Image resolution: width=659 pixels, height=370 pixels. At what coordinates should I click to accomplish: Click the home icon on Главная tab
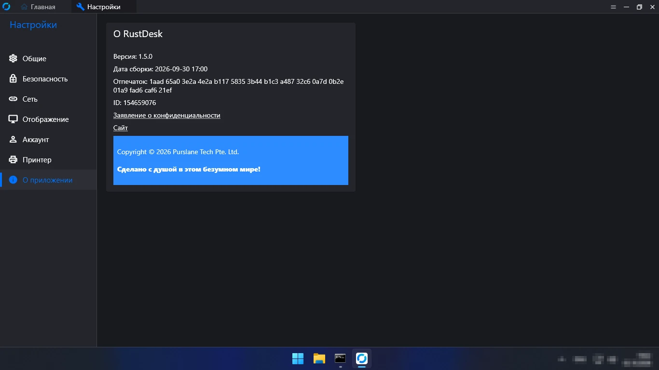click(24, 7)
